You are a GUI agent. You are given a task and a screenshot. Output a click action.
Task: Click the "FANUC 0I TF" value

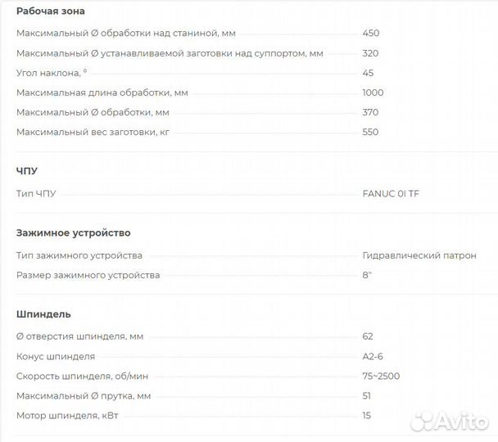tap(392, 194)
